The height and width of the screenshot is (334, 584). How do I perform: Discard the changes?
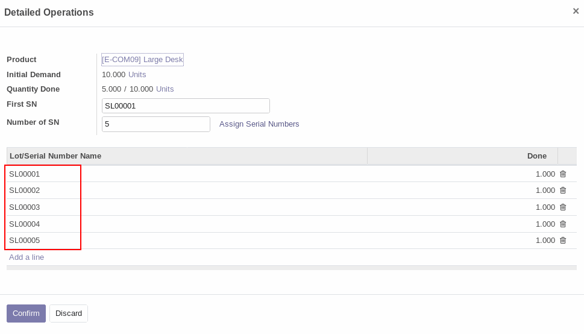click(x=69, y=314)
